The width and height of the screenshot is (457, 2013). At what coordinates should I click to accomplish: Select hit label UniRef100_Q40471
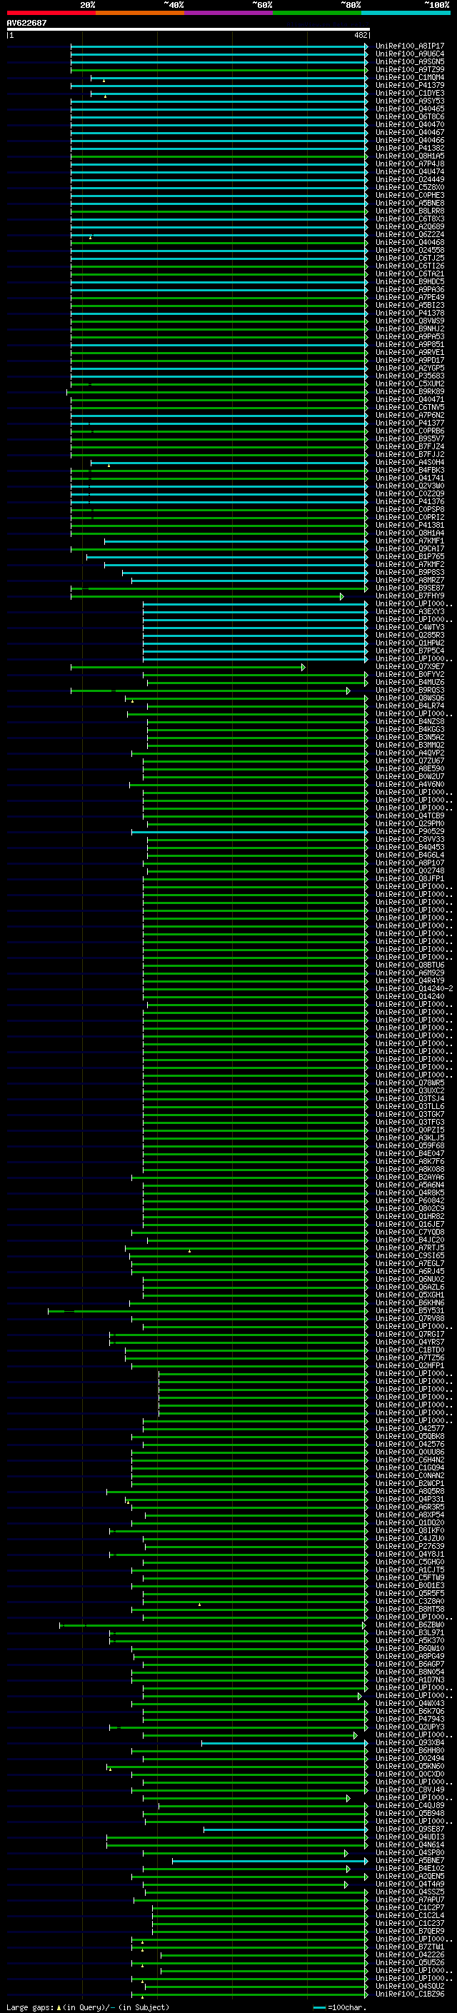410,399
